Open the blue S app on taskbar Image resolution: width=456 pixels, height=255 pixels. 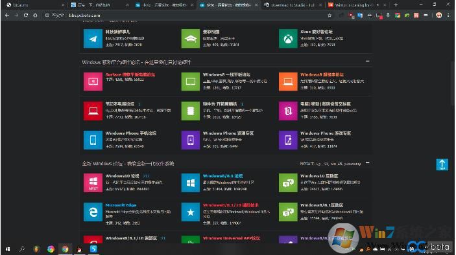tap(93, 249)
